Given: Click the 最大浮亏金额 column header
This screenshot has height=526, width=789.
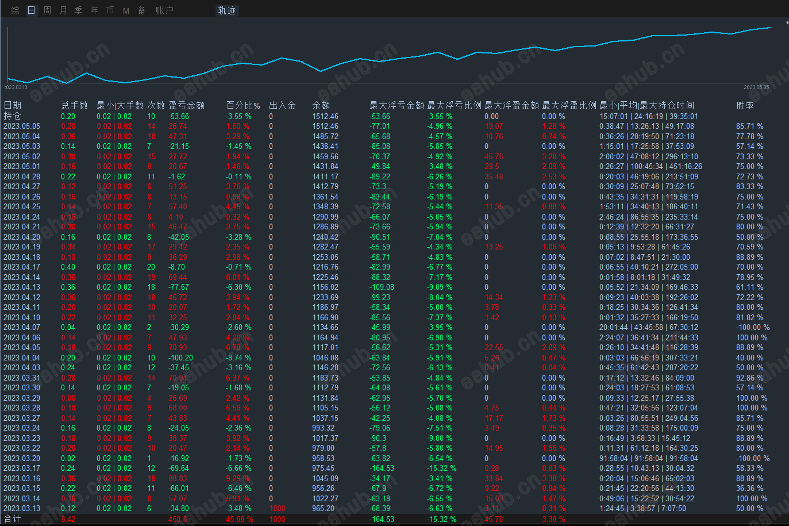Looking at the screenshot, I should (x=397, y=105).
